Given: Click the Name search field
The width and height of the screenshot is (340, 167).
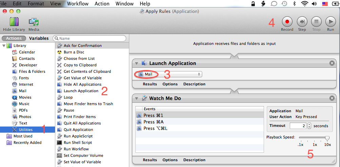Looking at the screenshot, I should click(x=89, y=38).
